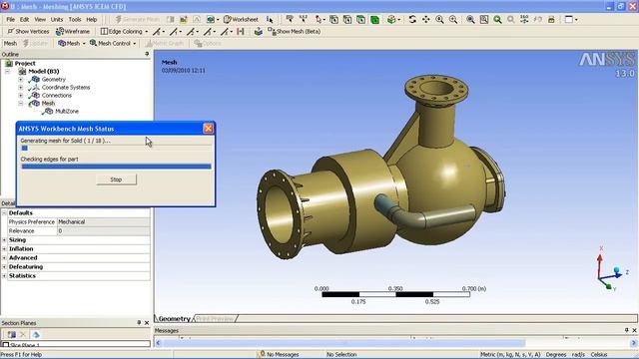Select the Edge selection filter icon
The image size is (639, 359).
pyautogui.click(x=347, y=19)
